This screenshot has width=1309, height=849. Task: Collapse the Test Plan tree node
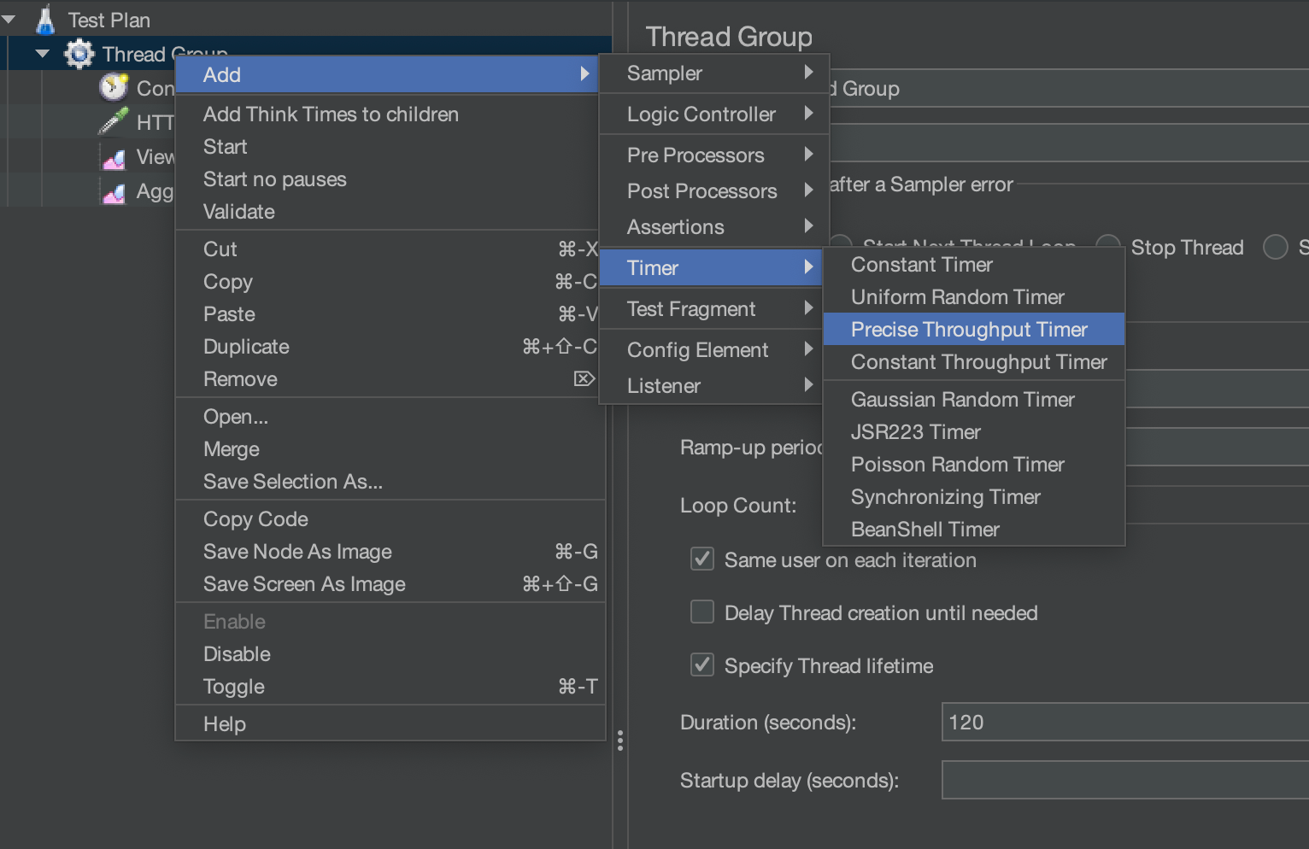(9, 19)
